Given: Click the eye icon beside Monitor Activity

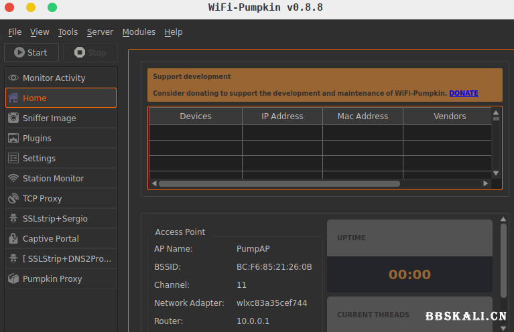Looking at the screenshot, I should point(13,78).
